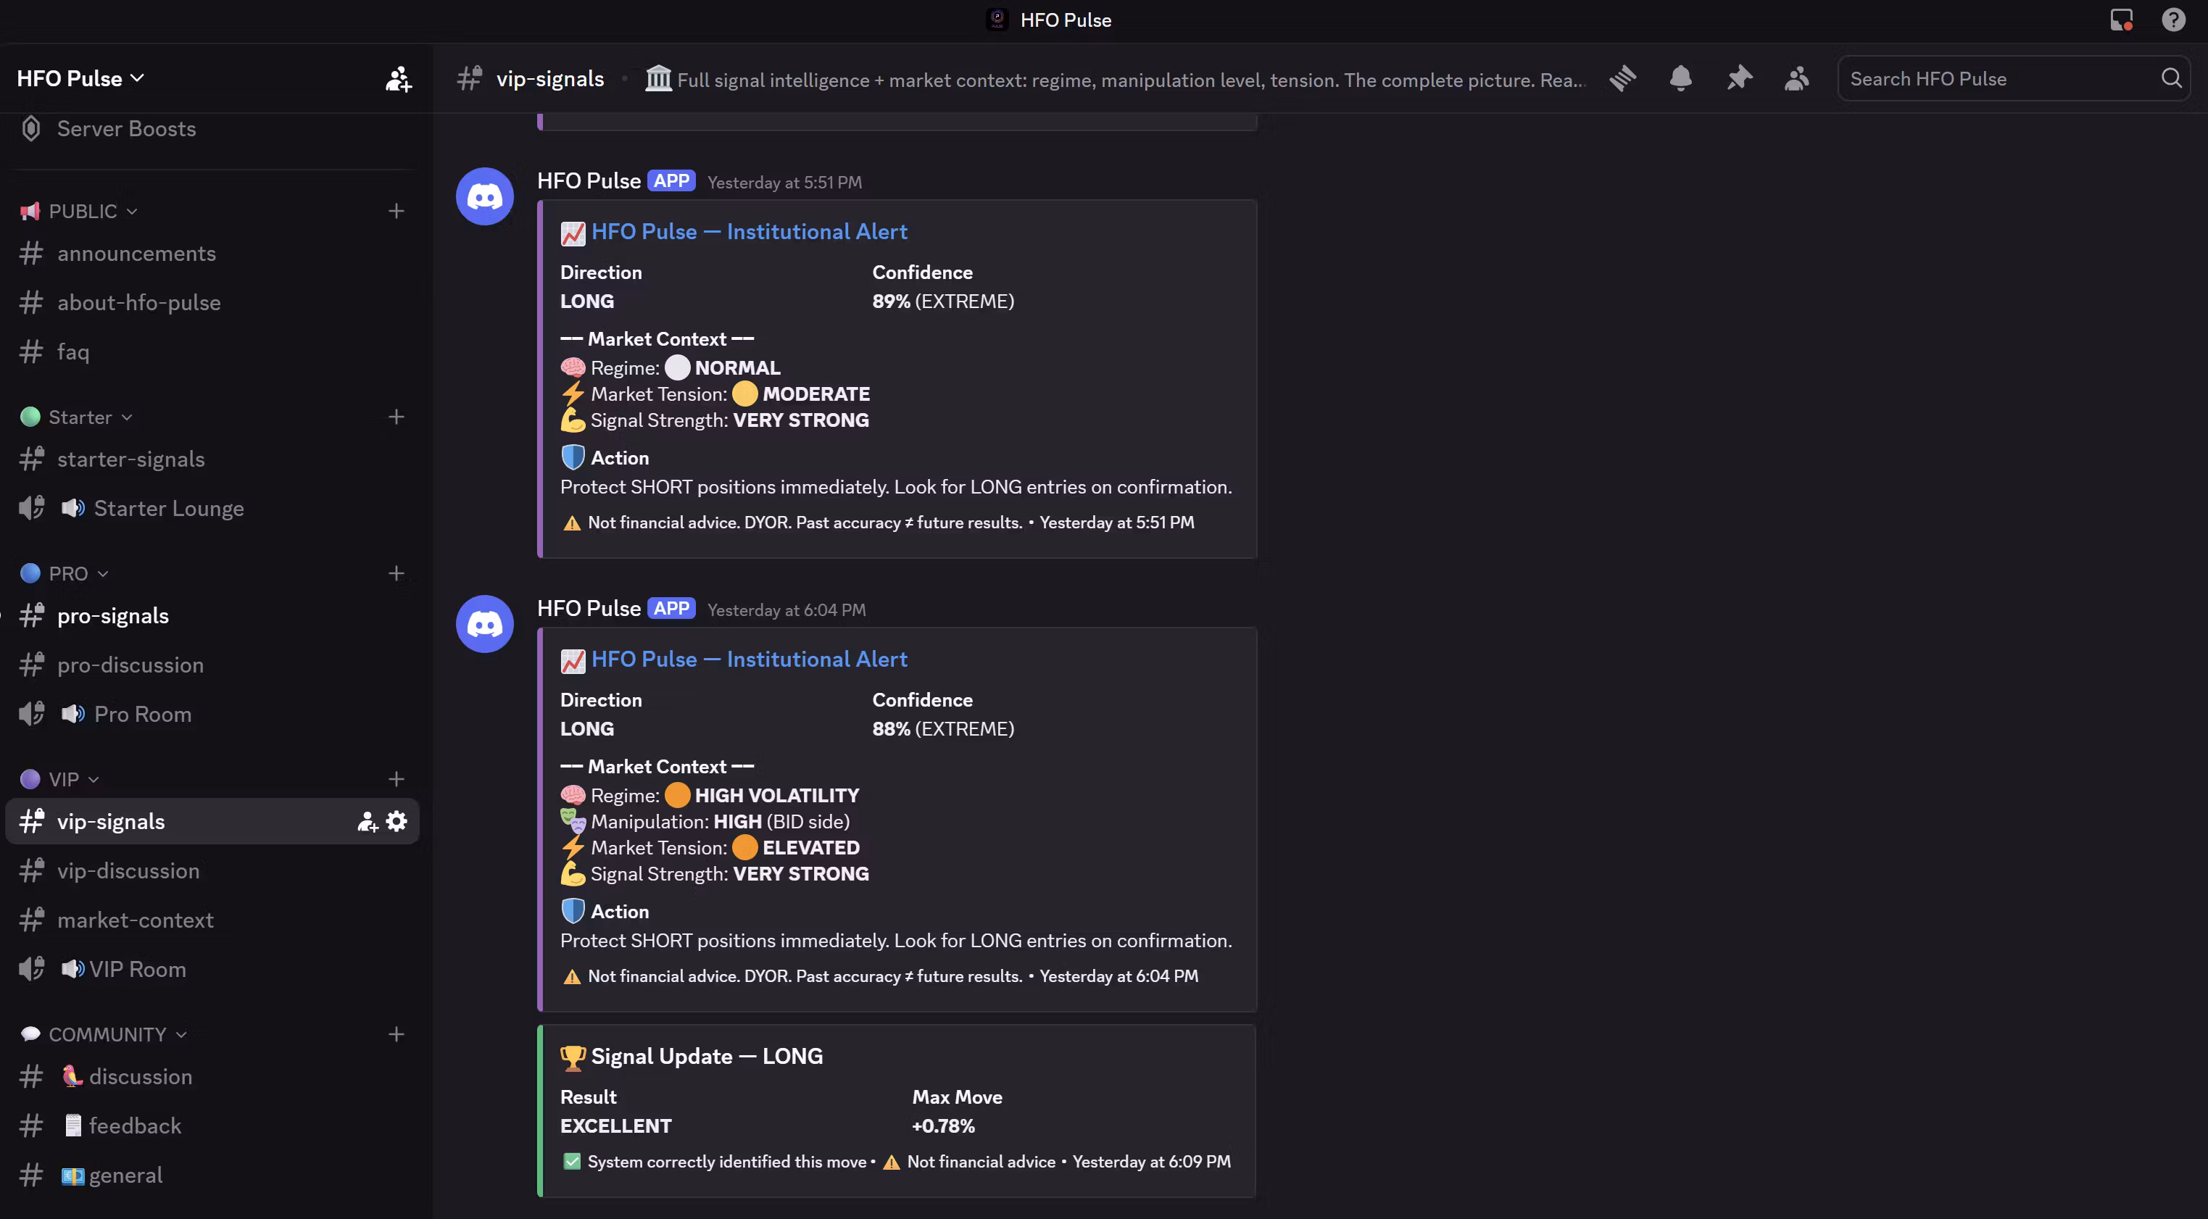The width and height of the screenshot is (2208, 1219).
Task: Click the HFO Pulse username on the 5:51 PM message
Action: [589, 181]
